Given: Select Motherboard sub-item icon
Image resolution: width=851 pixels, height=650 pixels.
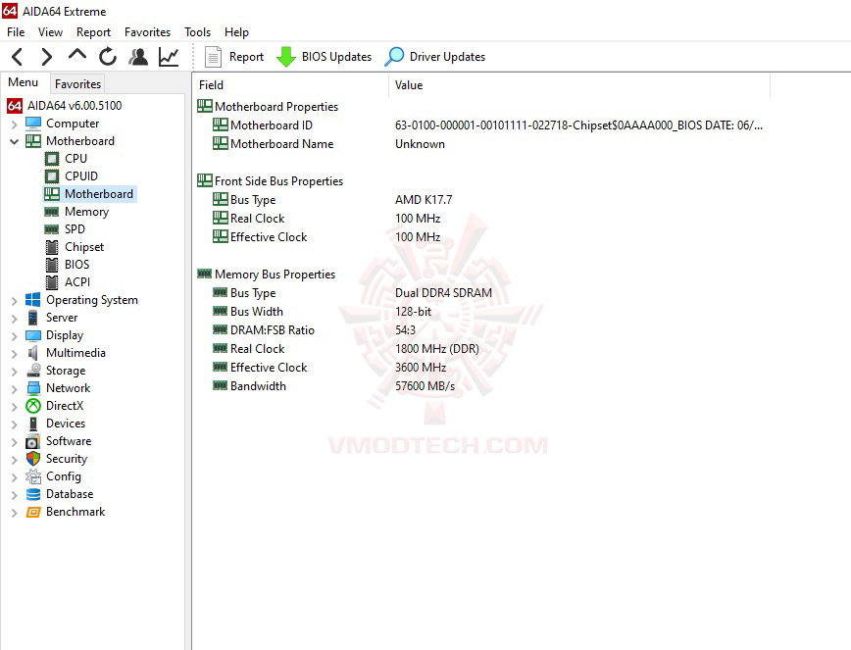Looking at the screenshot, I should 52,194.
